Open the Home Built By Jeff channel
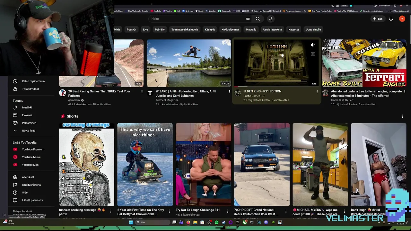411x231 pixels. (x=343, y=100)
